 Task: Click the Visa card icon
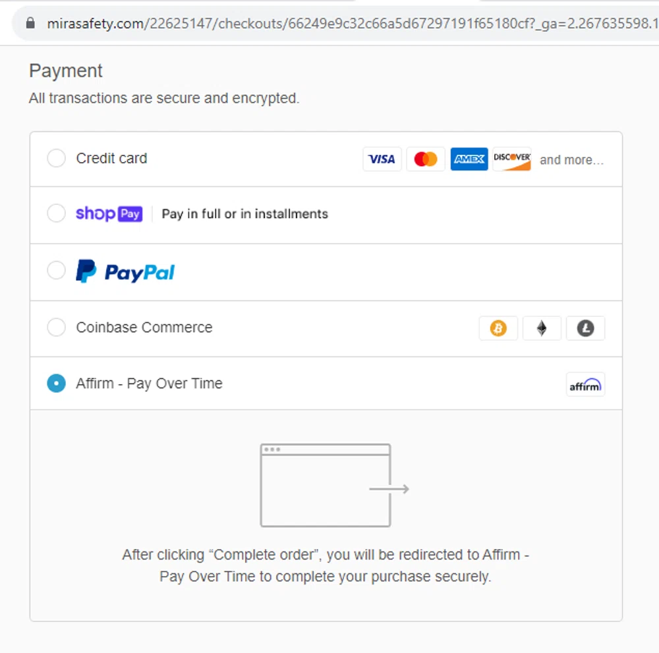[x=382, y=159]
